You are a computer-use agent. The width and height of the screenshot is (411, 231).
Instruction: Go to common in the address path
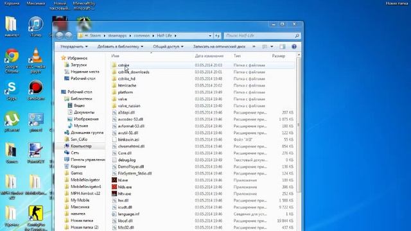coord(142,36)
